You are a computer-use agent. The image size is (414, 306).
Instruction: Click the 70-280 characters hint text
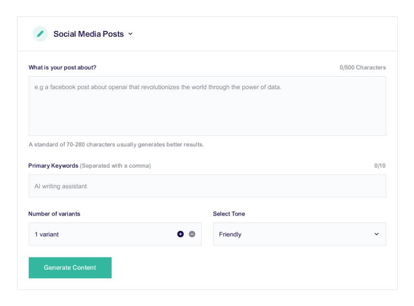pyautogui.click(x=116, y=144)
